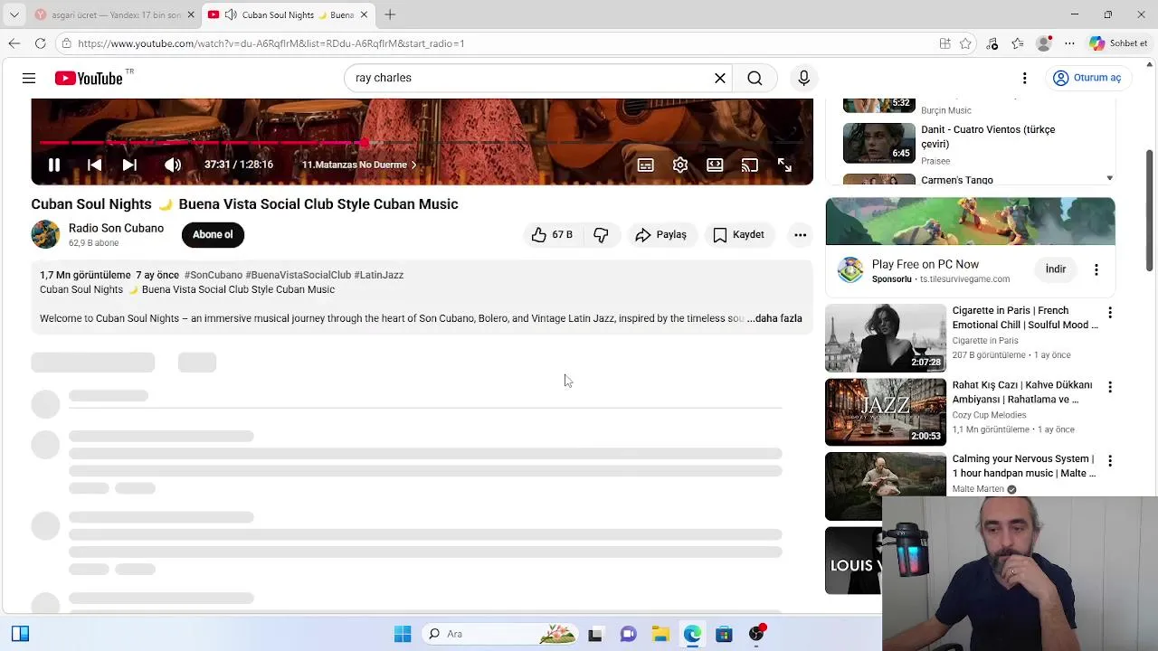Click İndir button on the ad

coord(1056,269)
